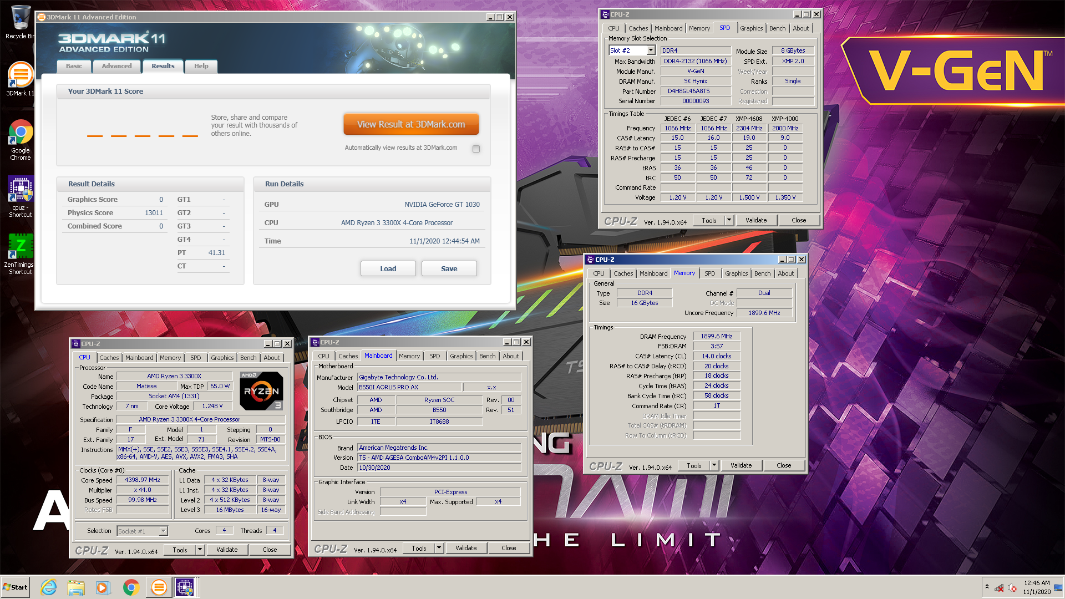The height and width of the screenshot is (599, 1065).
Task: Select Results tab in 3DMark
Action: (163, 66)
